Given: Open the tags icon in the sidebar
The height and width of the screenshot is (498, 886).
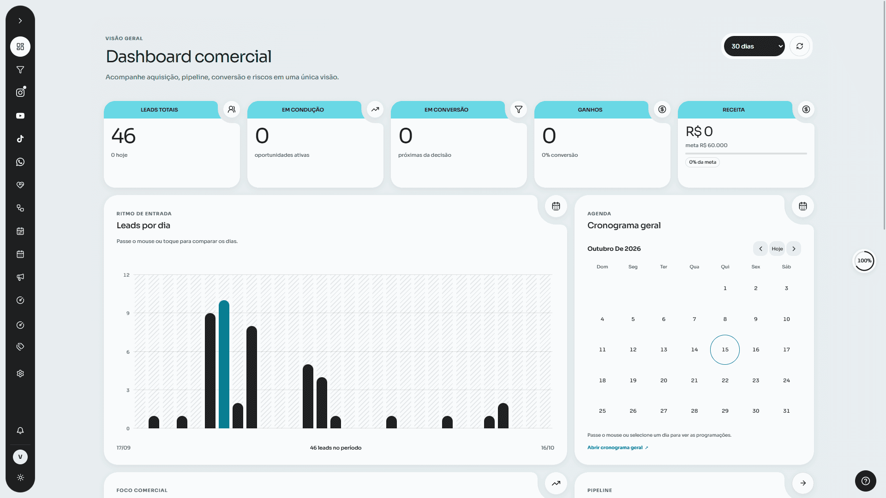Looking at the screenshot, I should 20,347.
